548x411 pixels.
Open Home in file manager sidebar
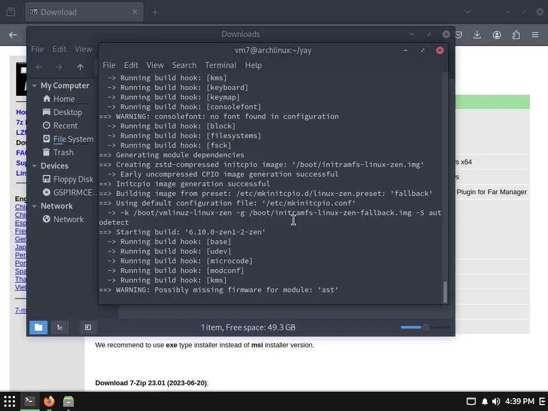63,99
